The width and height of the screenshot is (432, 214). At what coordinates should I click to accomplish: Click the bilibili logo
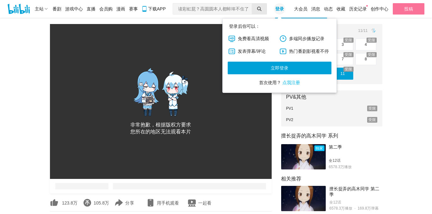19,9
